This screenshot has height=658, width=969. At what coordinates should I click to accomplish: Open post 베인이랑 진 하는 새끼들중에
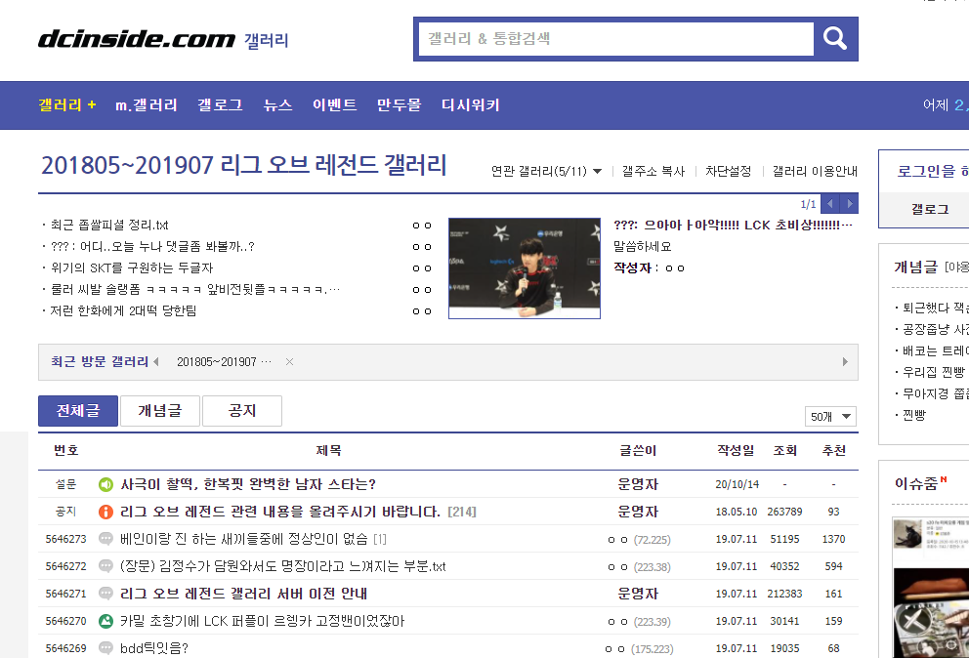tap(243, 539)
